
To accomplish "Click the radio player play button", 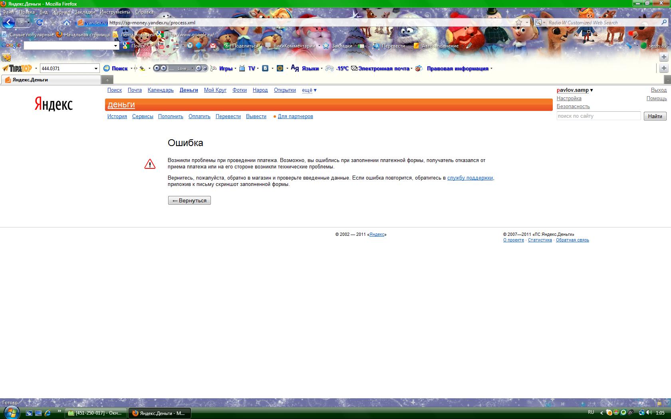I will tap(163, 68).
